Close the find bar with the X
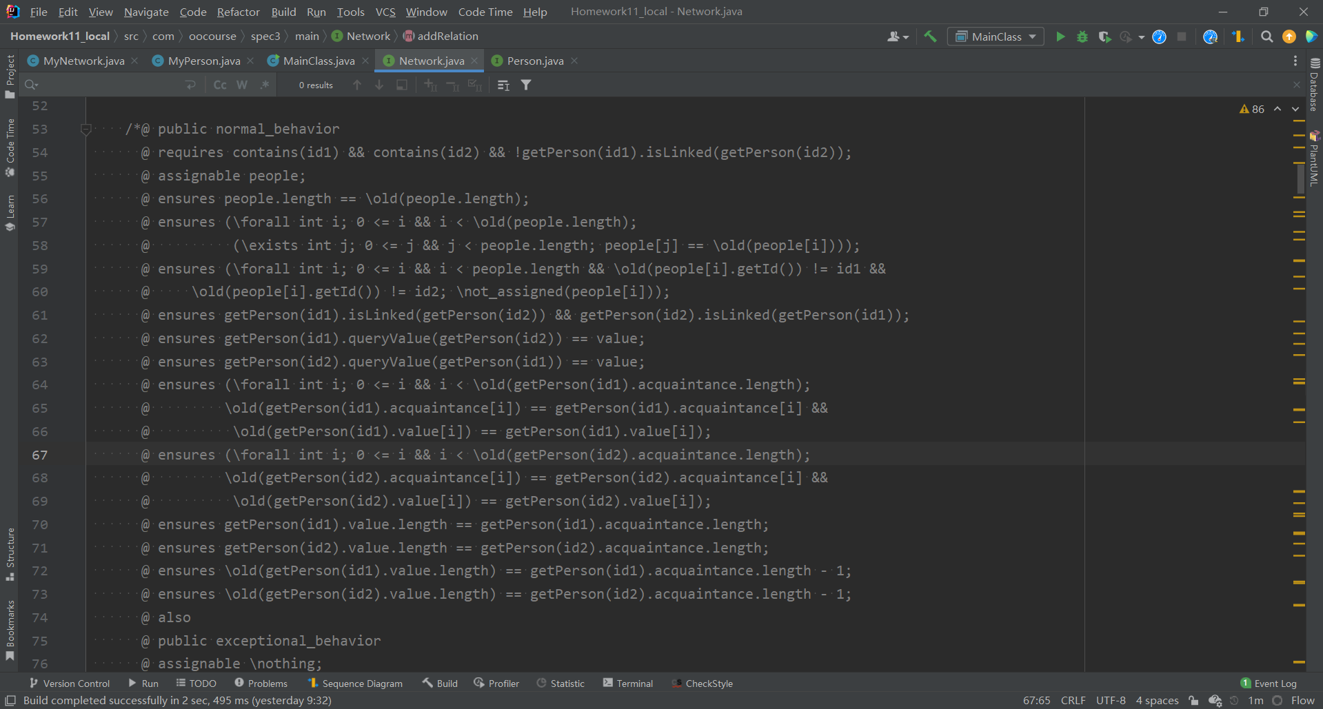This screenshot has width=1323, height=709. 1296,85
